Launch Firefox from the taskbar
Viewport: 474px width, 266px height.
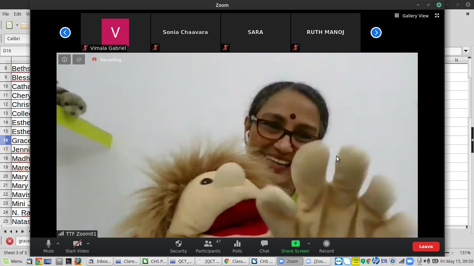point(78,261)
